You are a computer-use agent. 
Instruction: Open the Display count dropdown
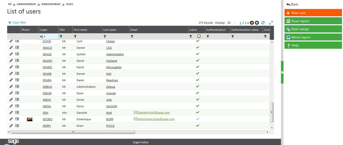tap(235, 23)
